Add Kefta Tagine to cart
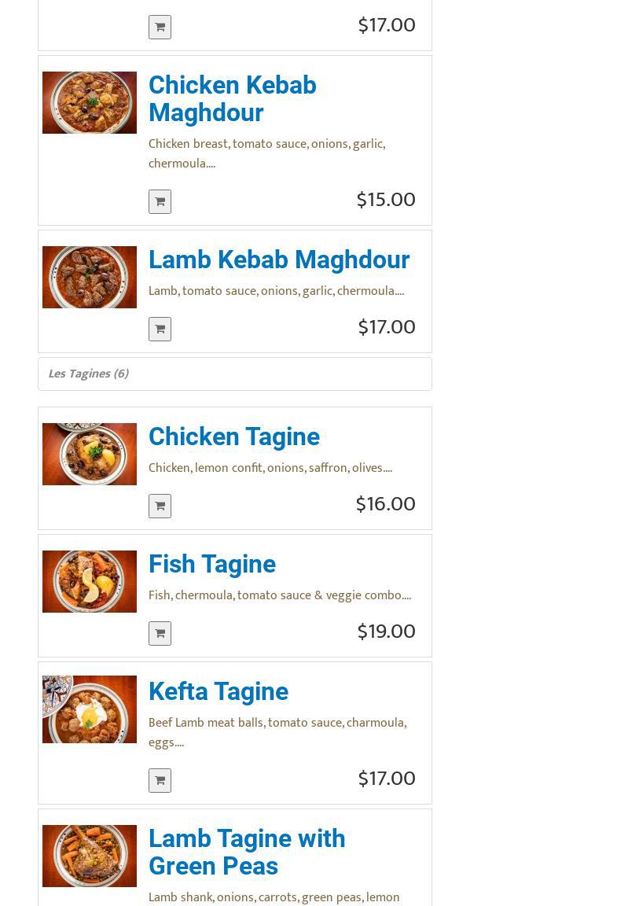The width and height of the screenshot is (617, 906). click(160, 780)
